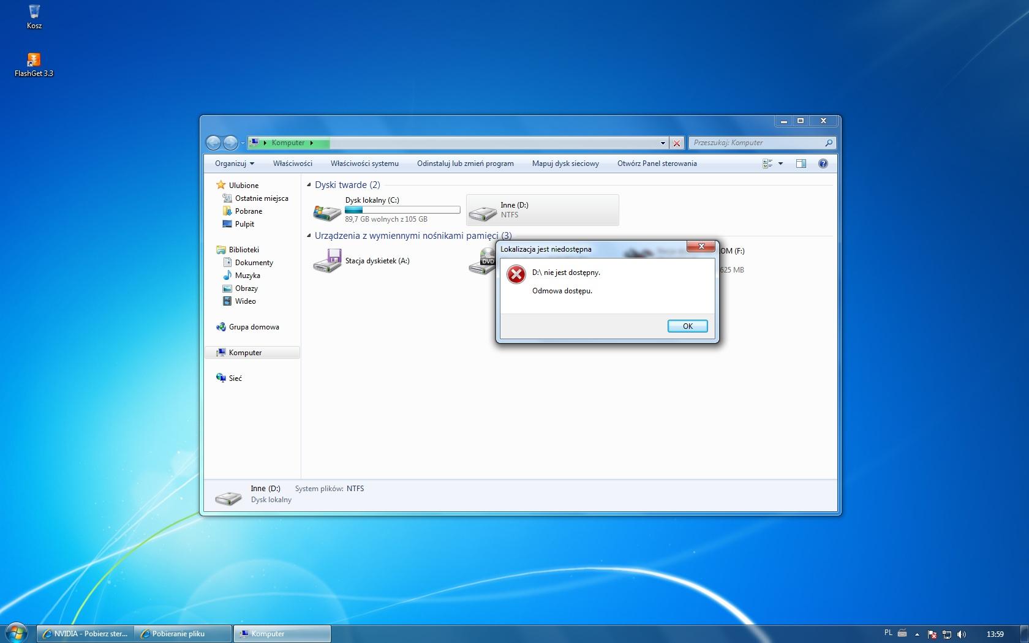The image size is (1029, 643).
Task: Open Explorer help icon
Action: point(823,164)
